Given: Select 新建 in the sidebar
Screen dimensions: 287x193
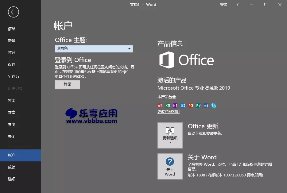Looking at the screenshot, I should click(x=11, y=41).
